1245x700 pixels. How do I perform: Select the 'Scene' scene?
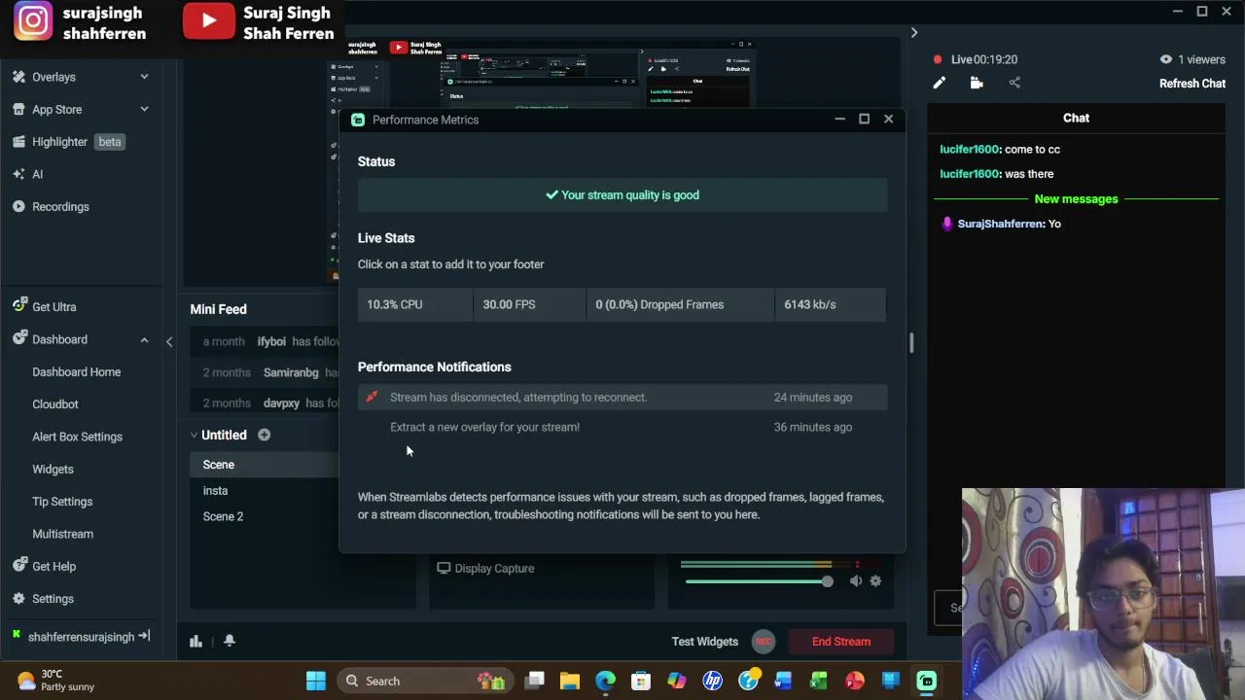[x=264, y=465]
